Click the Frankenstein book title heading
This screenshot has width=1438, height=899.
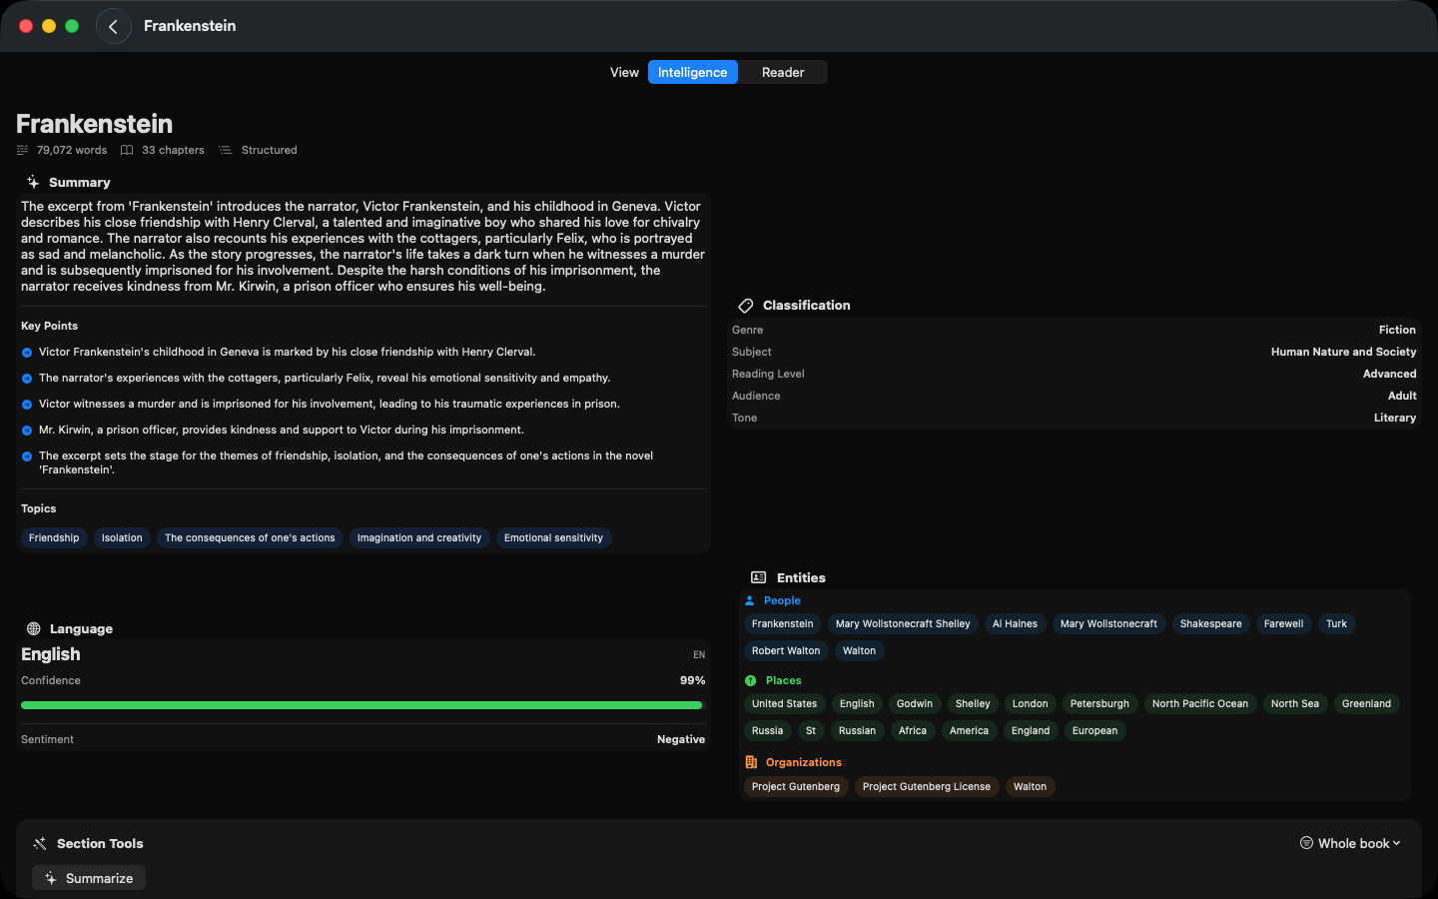tap(95, 124)
